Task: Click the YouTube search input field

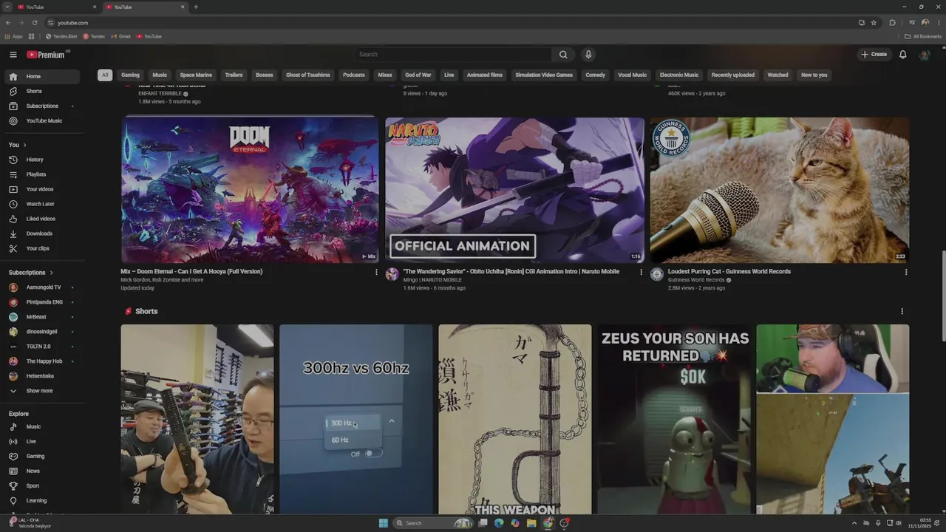Action: pyautogui.click(x=452, y=55)
